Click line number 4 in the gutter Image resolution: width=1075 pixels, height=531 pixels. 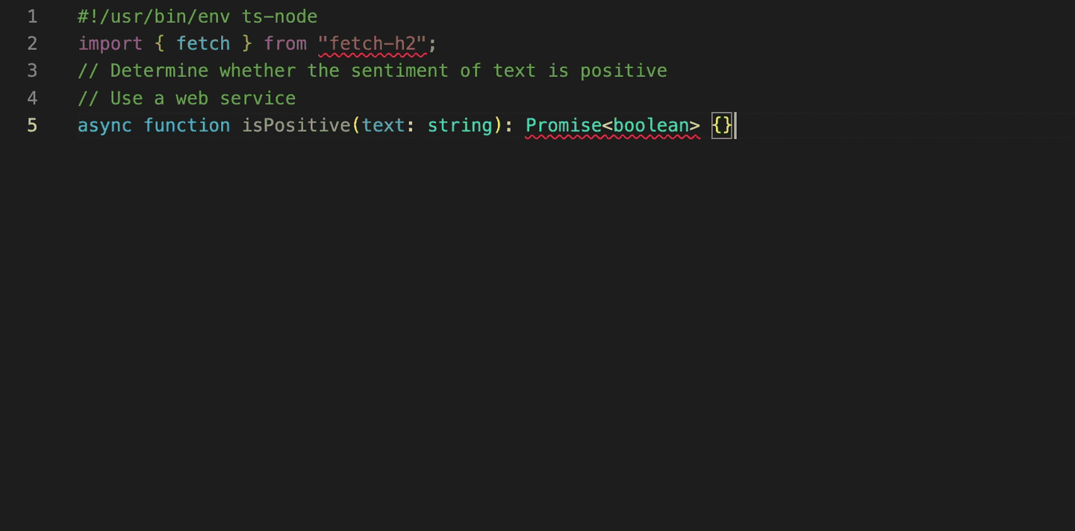[x=32, y=98]
